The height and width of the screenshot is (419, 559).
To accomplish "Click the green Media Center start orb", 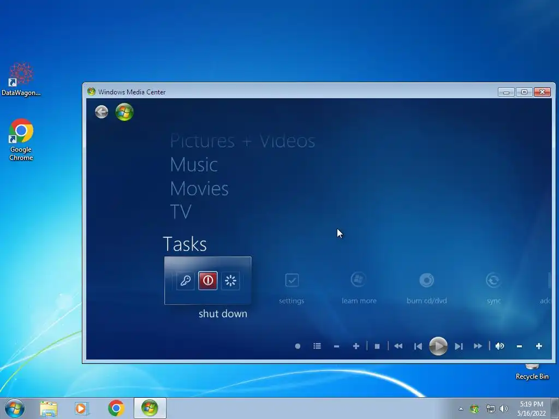I will [x=124, y=112].
